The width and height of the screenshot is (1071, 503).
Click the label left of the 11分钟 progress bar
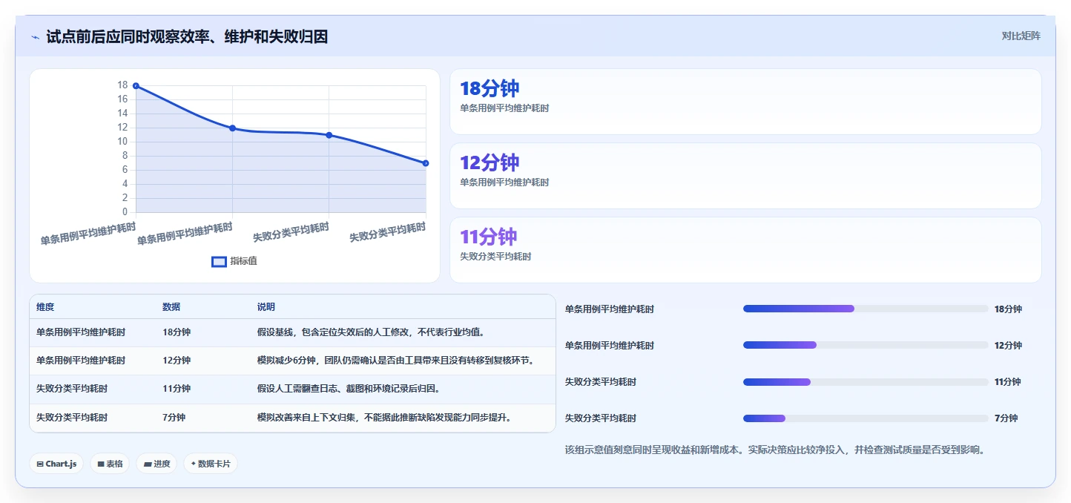pos(601,382)
